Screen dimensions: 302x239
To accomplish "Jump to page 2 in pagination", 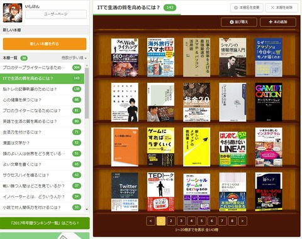I will 171,221.
